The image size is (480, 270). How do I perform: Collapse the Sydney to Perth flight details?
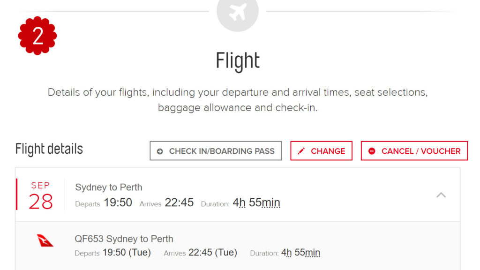point(441,195)
